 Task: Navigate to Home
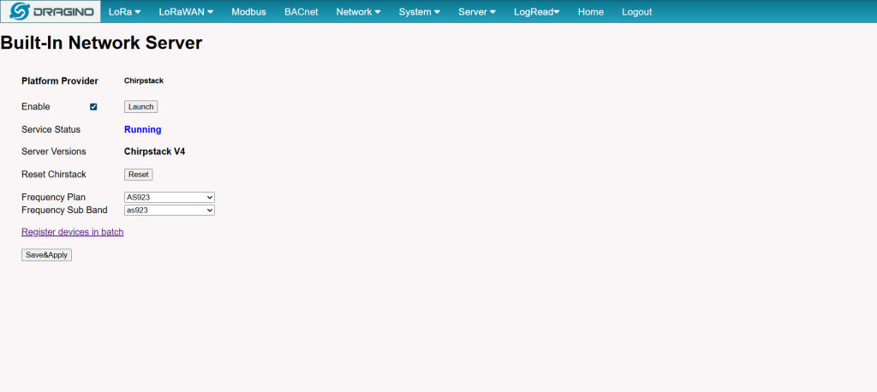[590, 12]
